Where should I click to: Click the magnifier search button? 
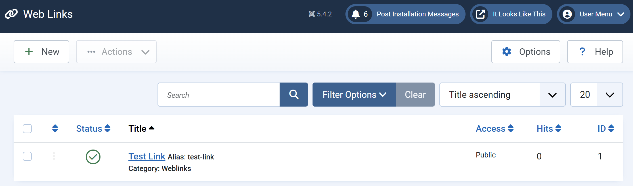(294, 94)
